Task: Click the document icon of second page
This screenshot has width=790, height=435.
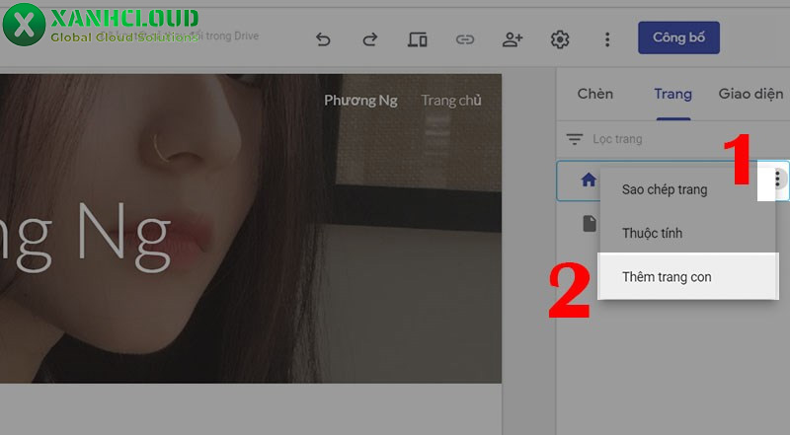Action: tap(590, 224)
